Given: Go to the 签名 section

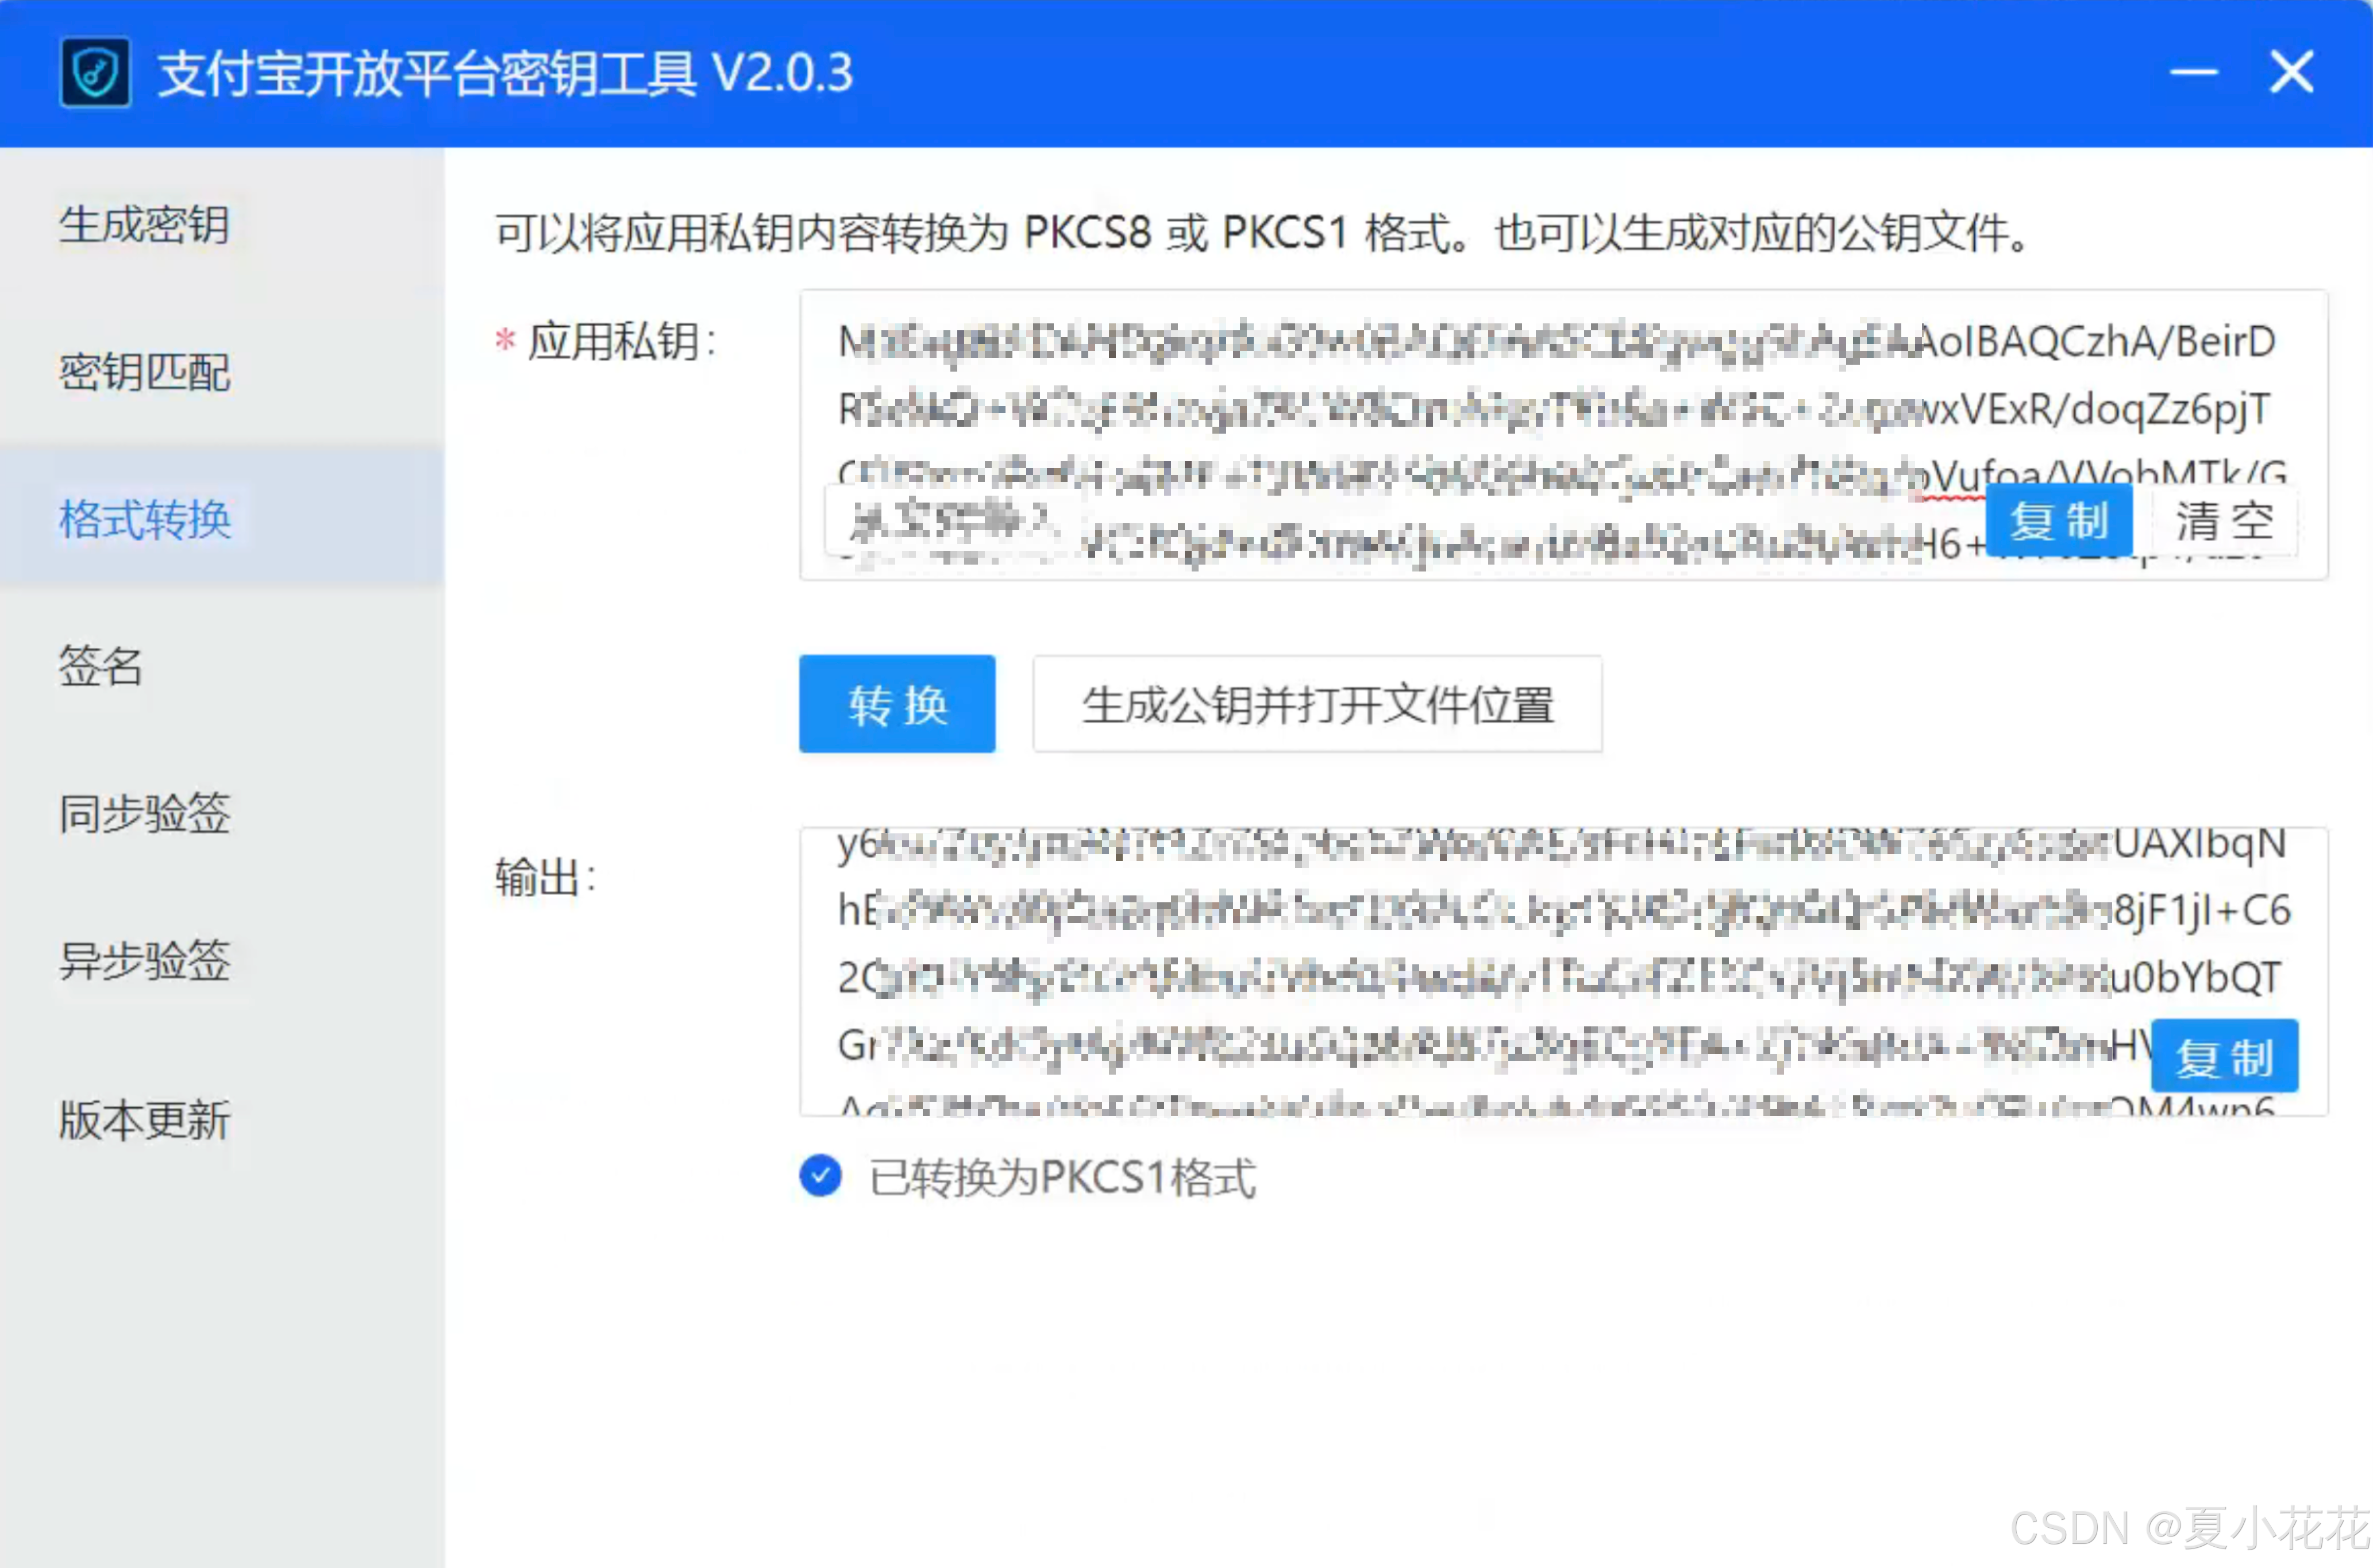Looking at the screenshot, I should pos(100,666).
